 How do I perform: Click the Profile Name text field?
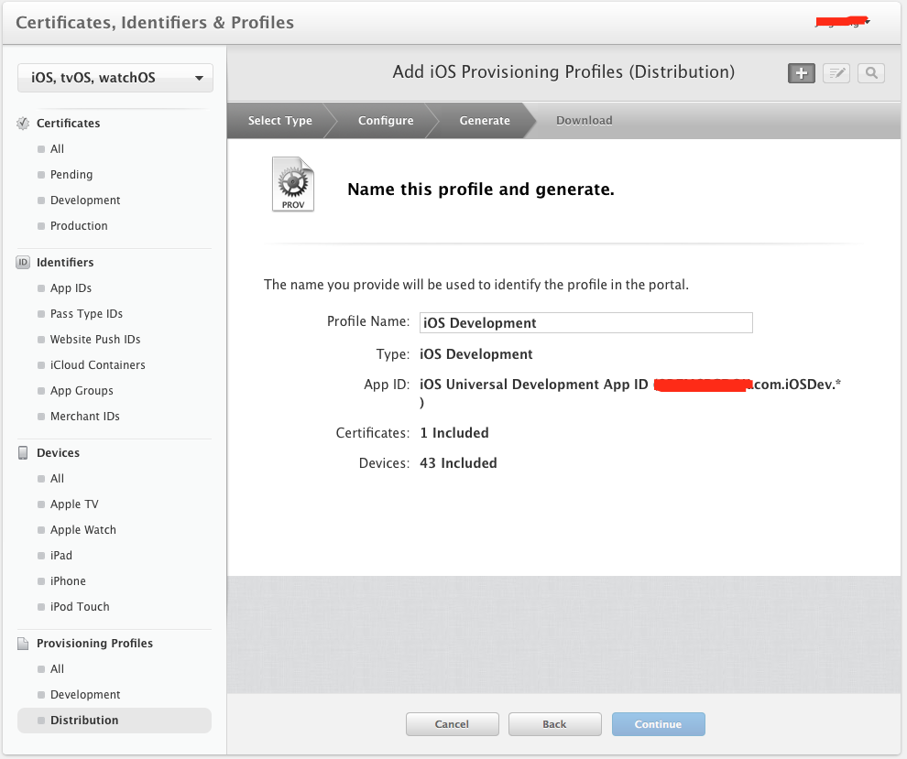(x=585, y=322)
